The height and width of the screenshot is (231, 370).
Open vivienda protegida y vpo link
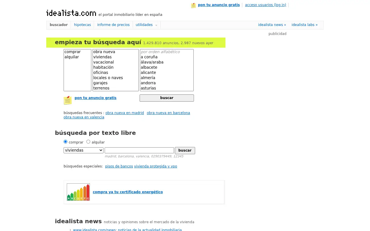156,166
